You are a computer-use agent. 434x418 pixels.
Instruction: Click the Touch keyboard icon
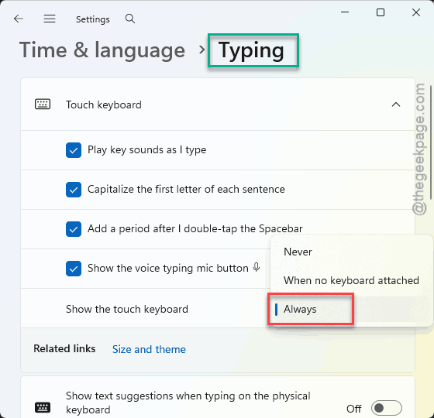43,104
